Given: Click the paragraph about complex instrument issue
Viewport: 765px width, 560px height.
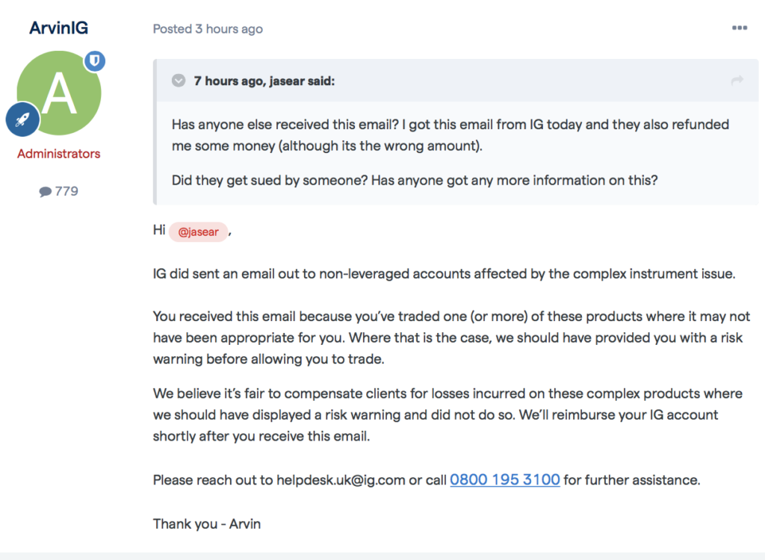Looking at the screenshot, I should [x=444, y=274].
